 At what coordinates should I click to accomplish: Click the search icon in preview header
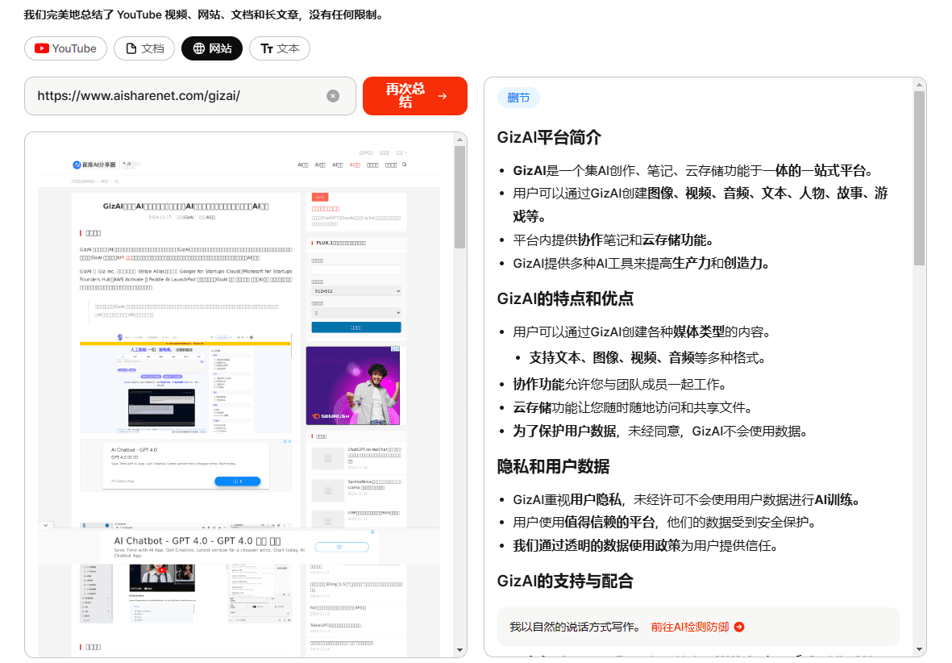(405, 165)
